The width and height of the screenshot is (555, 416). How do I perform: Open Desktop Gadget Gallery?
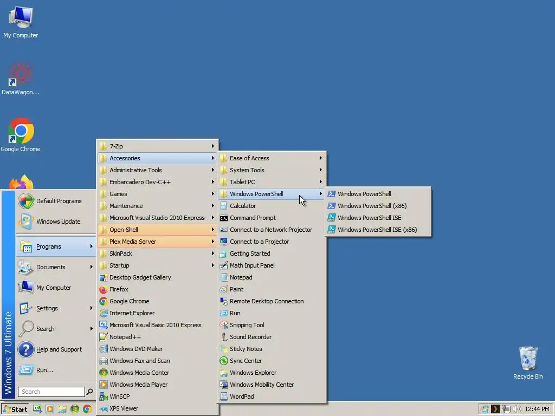click(158, 277)
